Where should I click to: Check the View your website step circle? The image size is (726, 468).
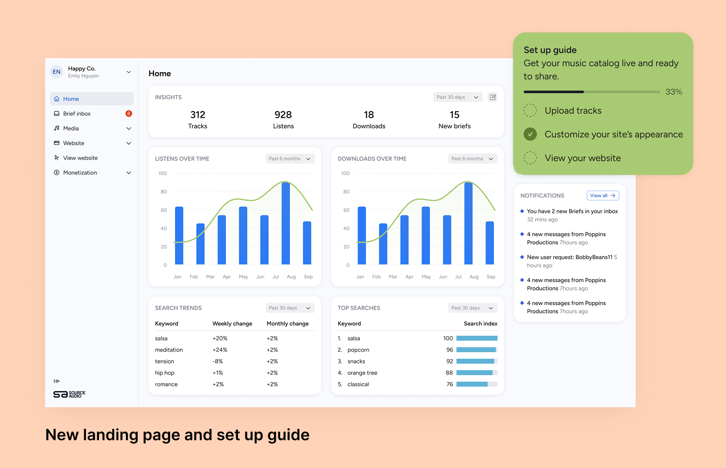point(530,158)
